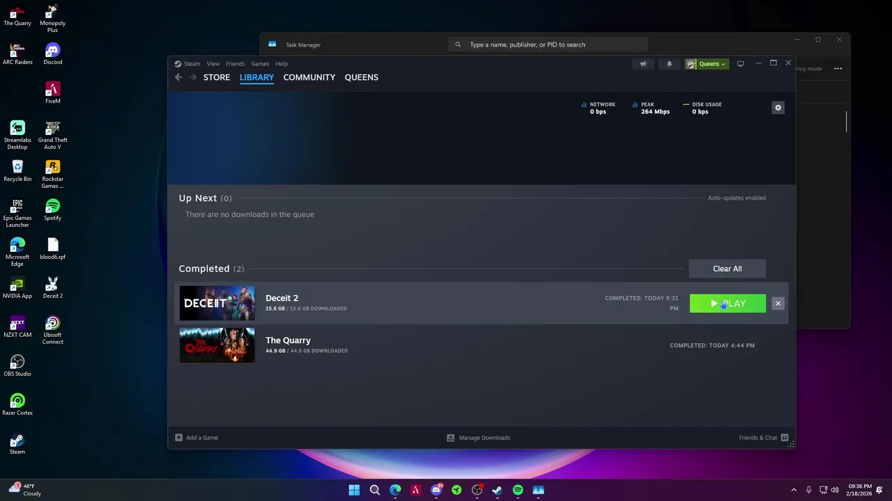The image size is (892, 501).
Task: Go back with Steam back arrow
Action: [x=178, y=77]
